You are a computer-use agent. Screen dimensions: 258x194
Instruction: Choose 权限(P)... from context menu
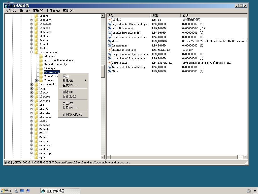tap(73, 108)
